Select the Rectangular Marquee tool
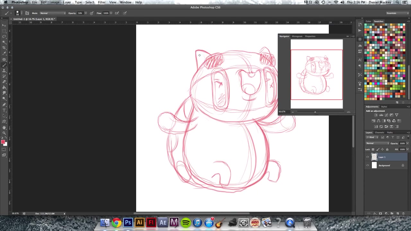Screen dimensions: 411x231 (x=4, y=31)
